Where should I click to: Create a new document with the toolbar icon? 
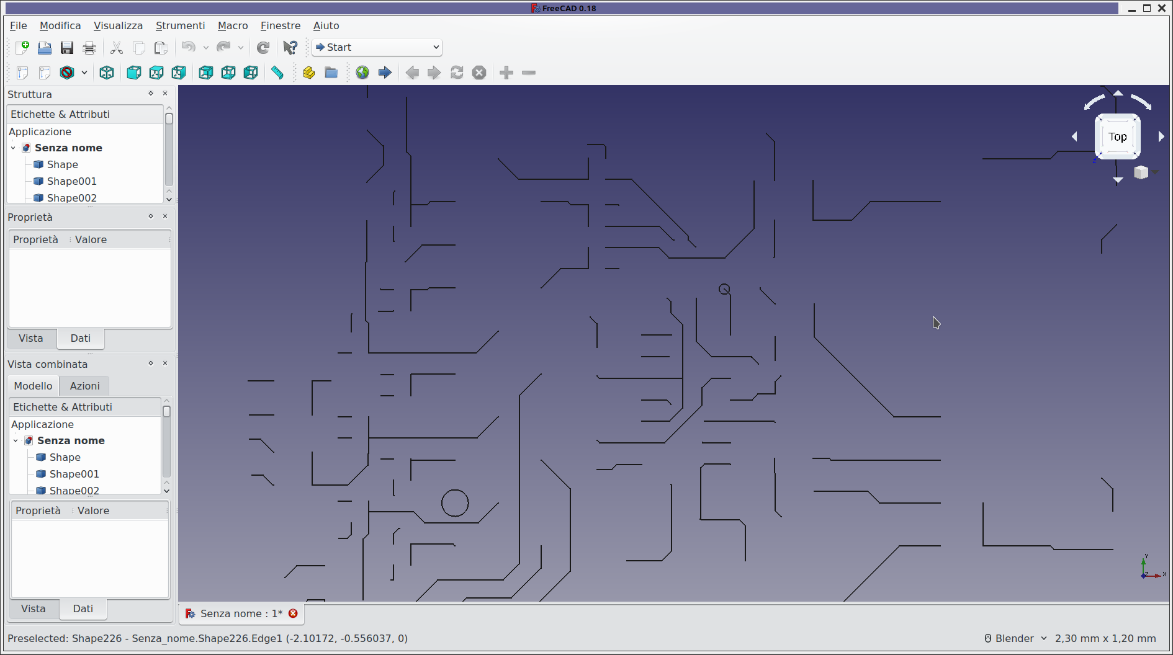coord(22,48)
